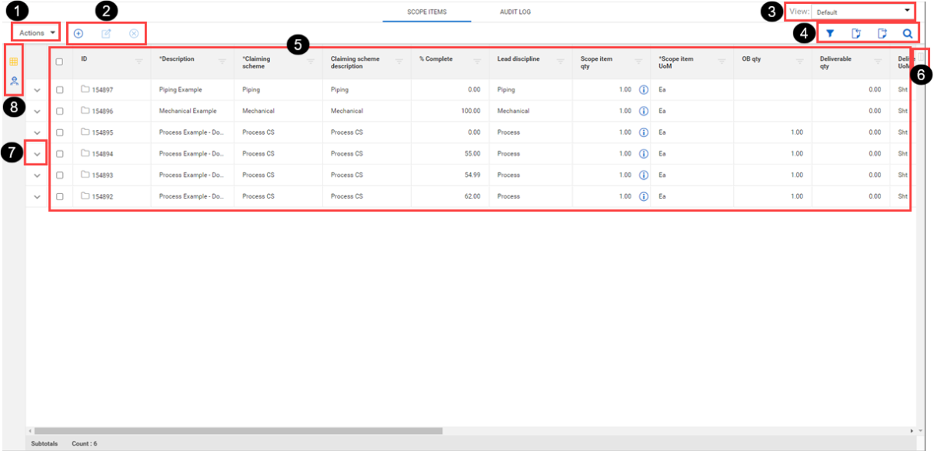Viewport: 934px width, 451px height.
Task: Click the Lead discipline column header
Action: pyautogui.click(x=518, y=59)
